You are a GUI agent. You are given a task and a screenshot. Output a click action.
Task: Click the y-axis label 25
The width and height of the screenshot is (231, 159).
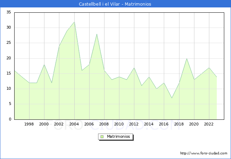[9, 43]
